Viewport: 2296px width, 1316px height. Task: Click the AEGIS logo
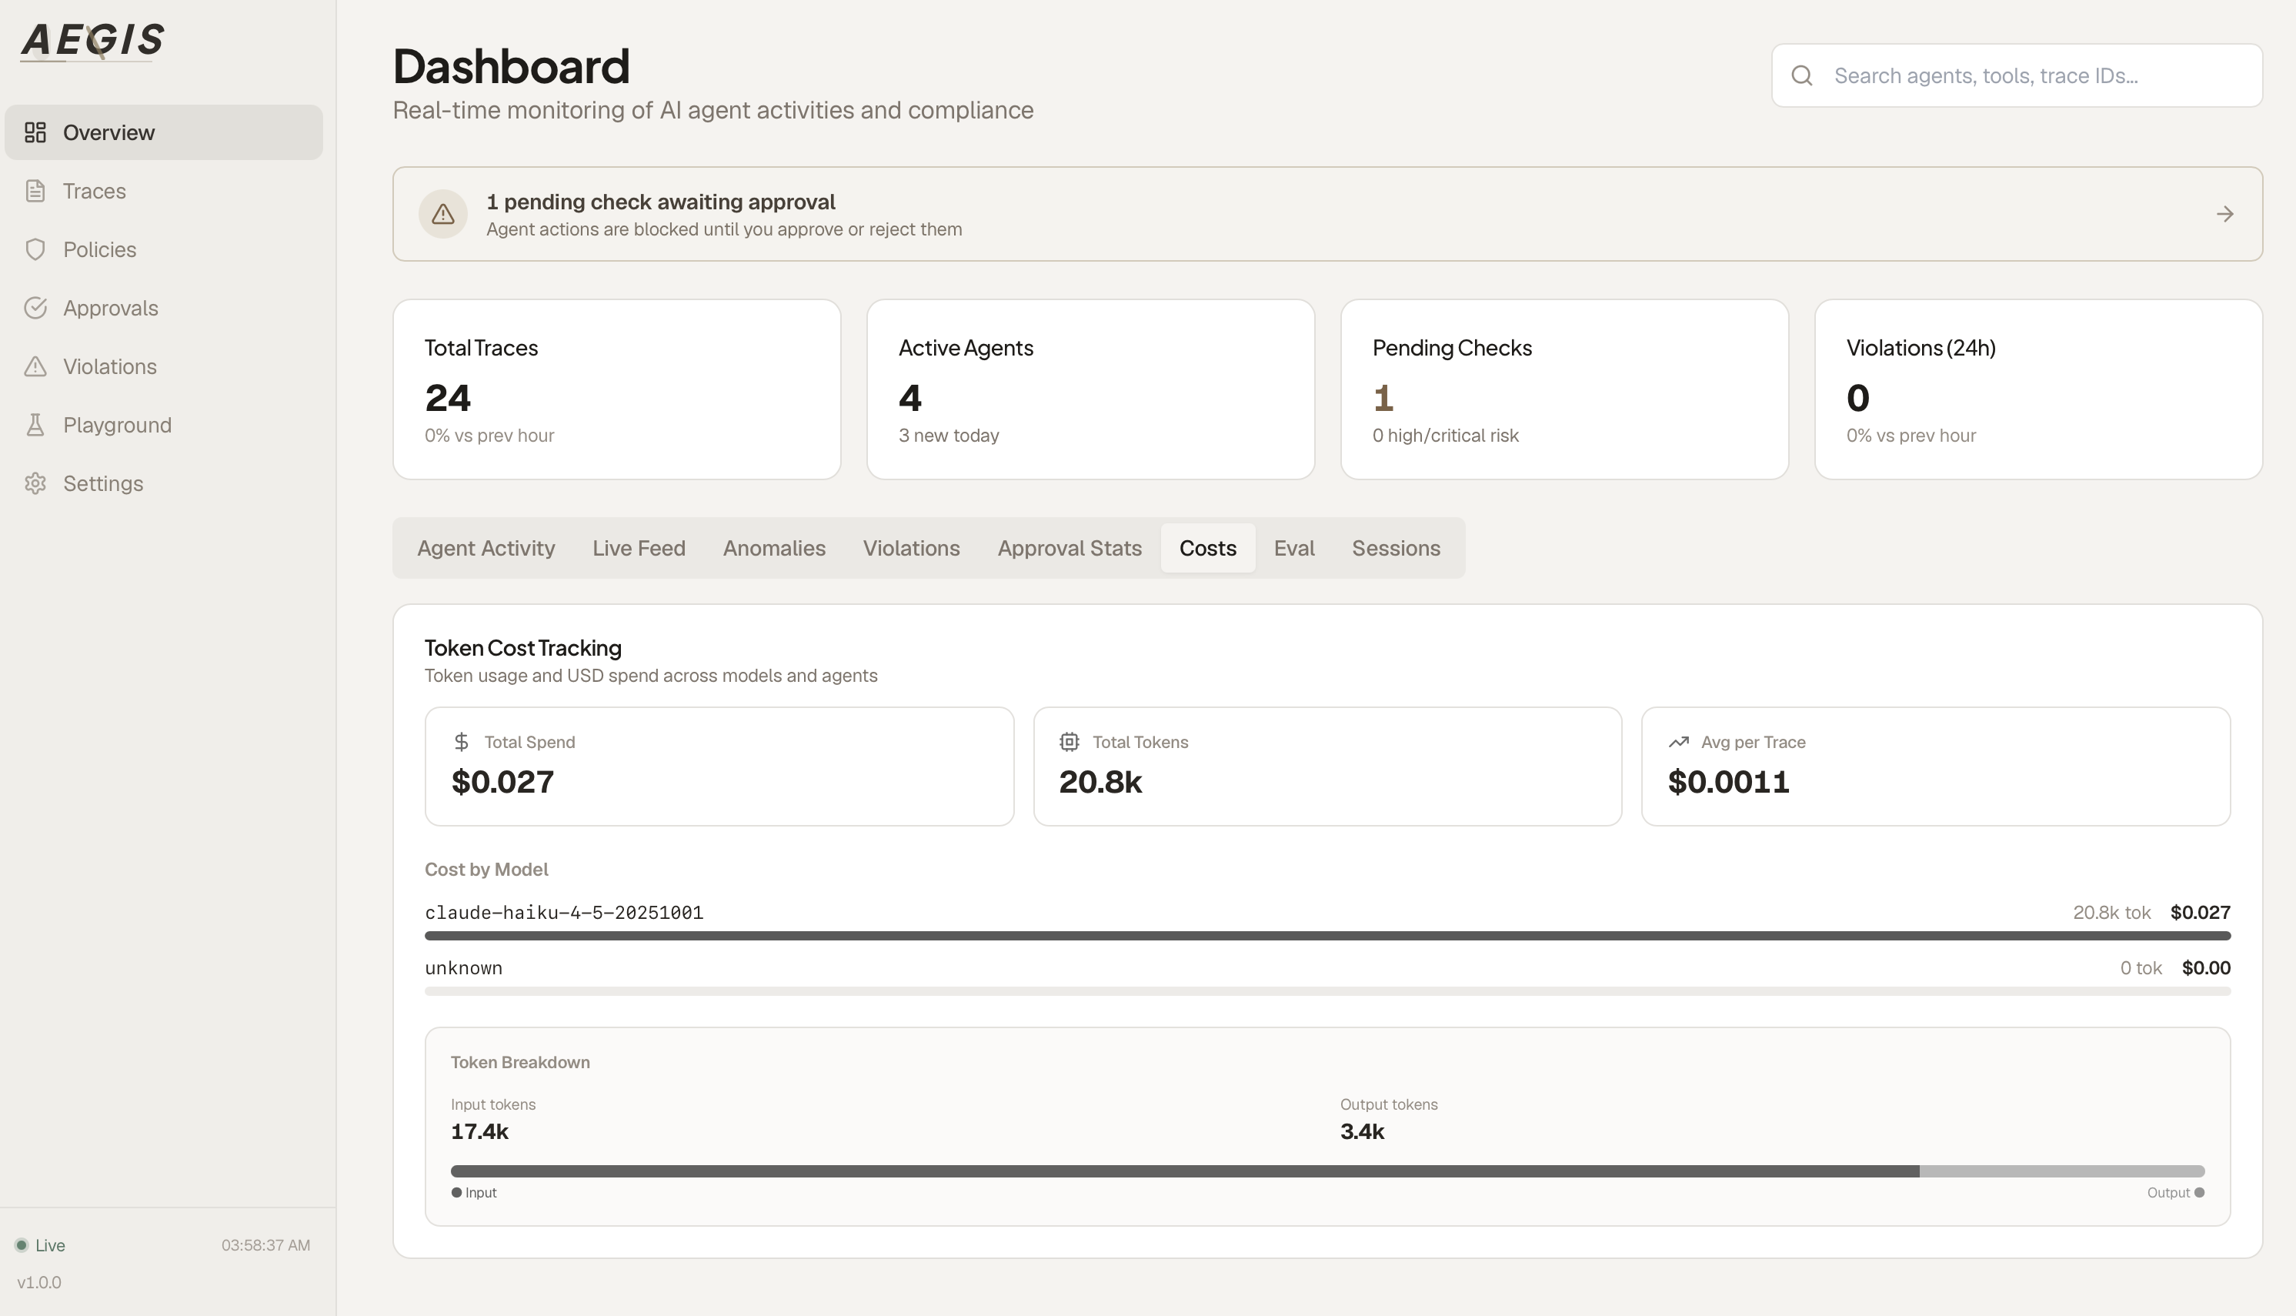[92, 40]
